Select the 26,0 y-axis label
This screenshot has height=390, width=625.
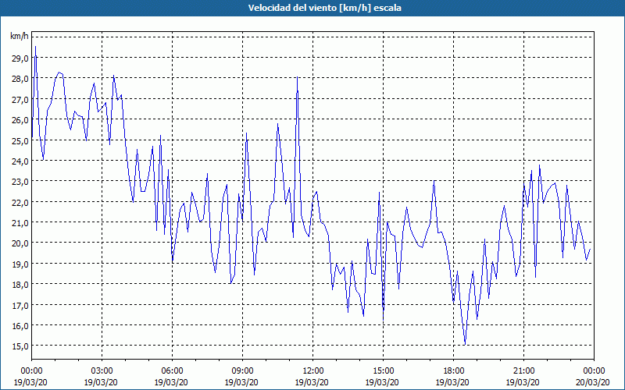click(x=20, y=120)
